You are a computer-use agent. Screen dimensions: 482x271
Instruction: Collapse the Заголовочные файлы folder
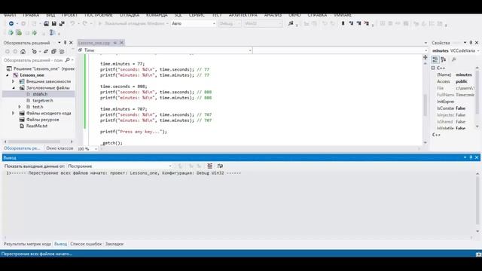[x=14, y=88]
